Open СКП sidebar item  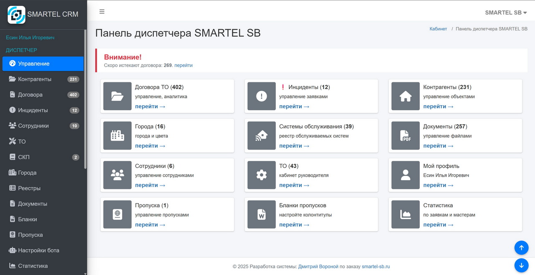pyautogui.click(x=24, y=157)
